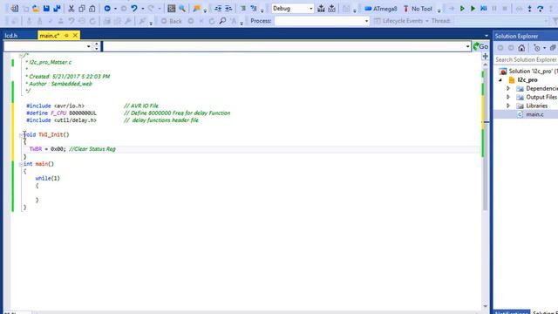This screenshot has width=558, height=314.
Task: Click the Solution Explorer pending changes clock icon
Action: tap(537, 48)
